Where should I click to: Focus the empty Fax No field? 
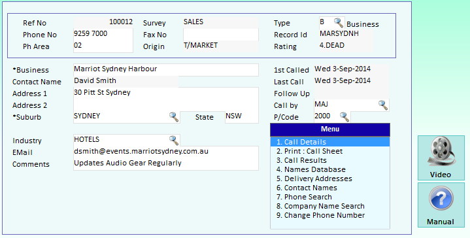[220, 35]
